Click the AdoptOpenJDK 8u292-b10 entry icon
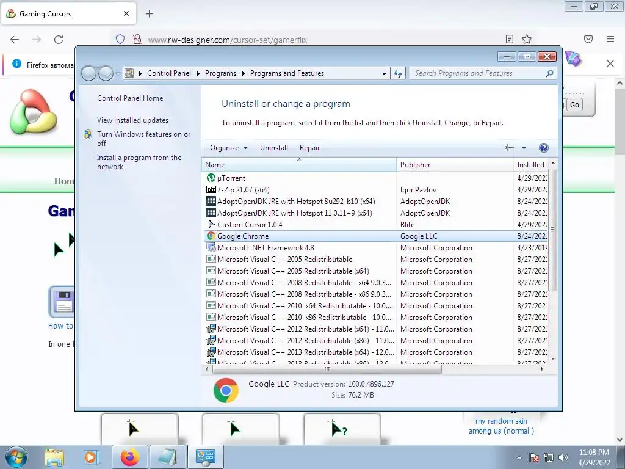The image size is (625, 469). pos(211,202)
